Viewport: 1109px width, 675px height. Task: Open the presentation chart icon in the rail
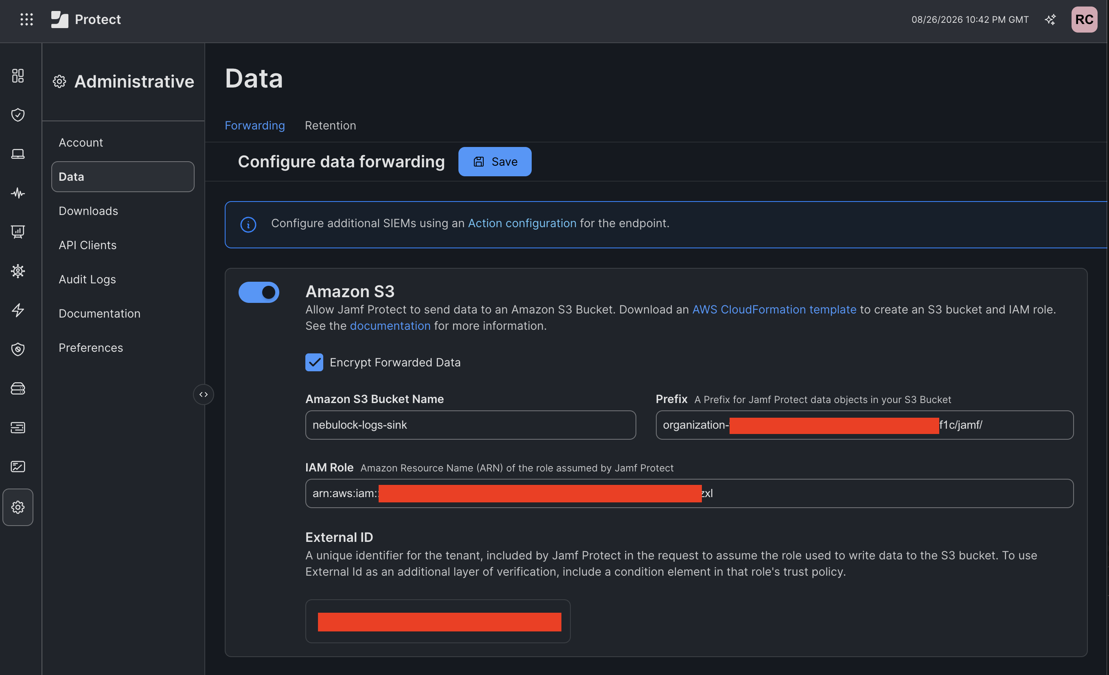(18, 232)
